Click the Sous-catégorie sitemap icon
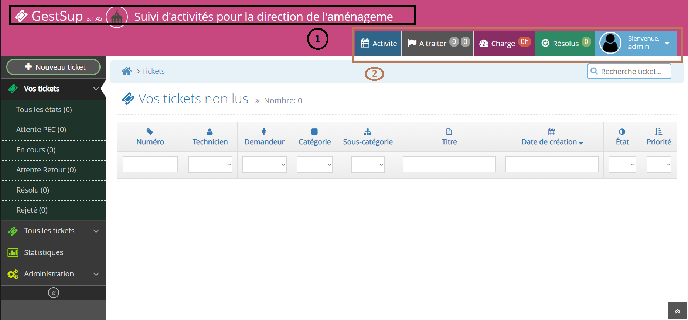The image size is (688, 320). (x=368, y=132)
